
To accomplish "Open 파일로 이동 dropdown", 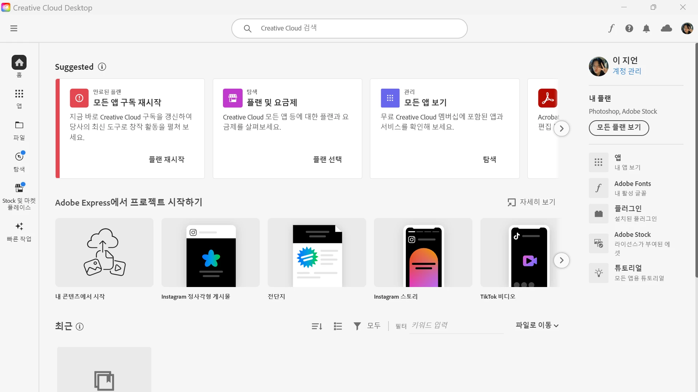I will point(537,325).
